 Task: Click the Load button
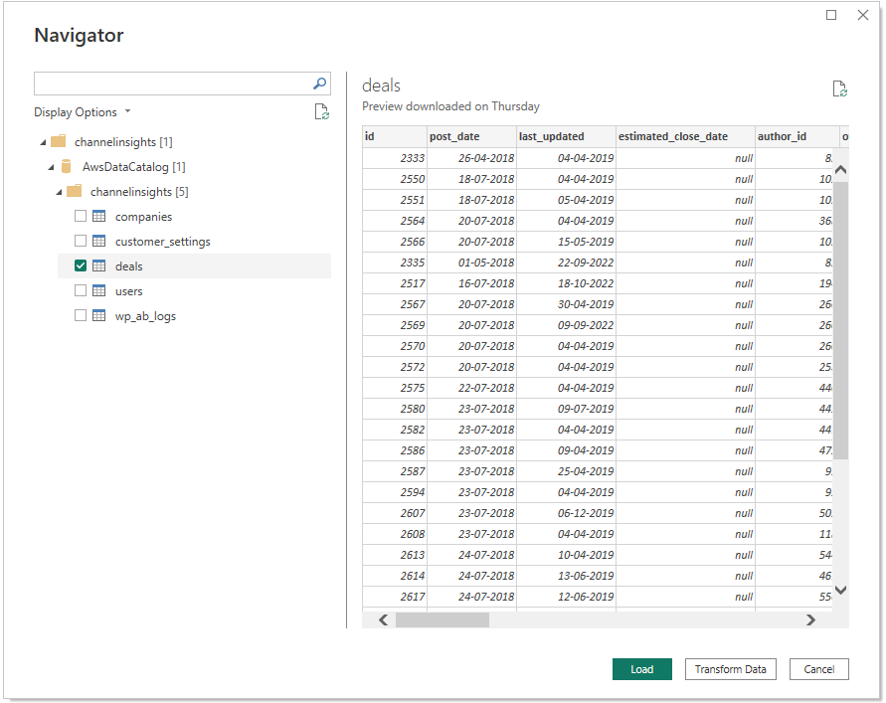pos(642,669)
